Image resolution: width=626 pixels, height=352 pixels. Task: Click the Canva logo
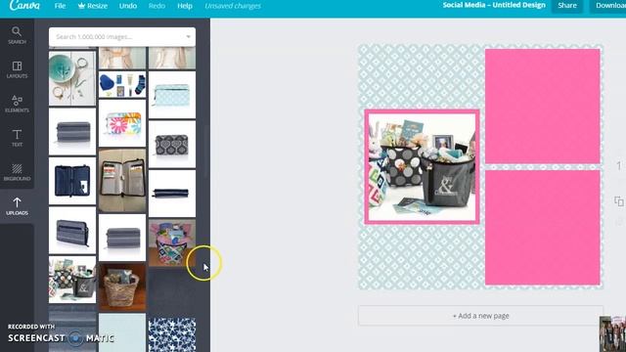(24, 6)
